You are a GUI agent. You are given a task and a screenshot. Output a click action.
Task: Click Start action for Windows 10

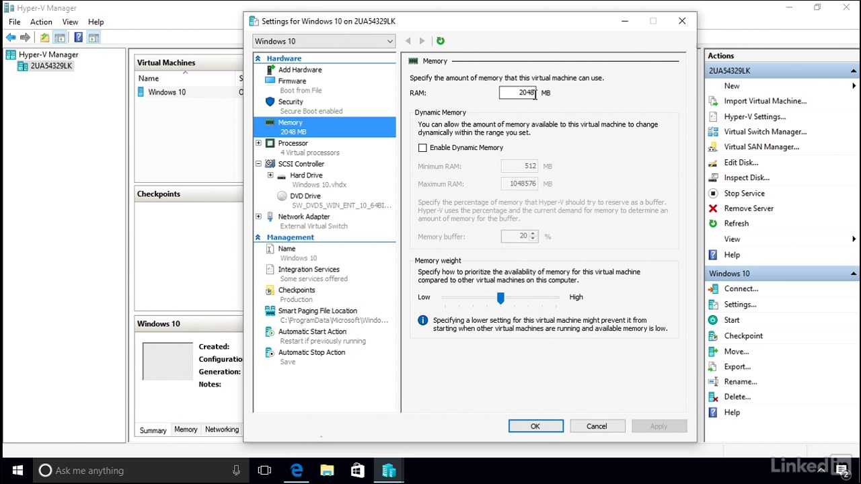[731, 321]
